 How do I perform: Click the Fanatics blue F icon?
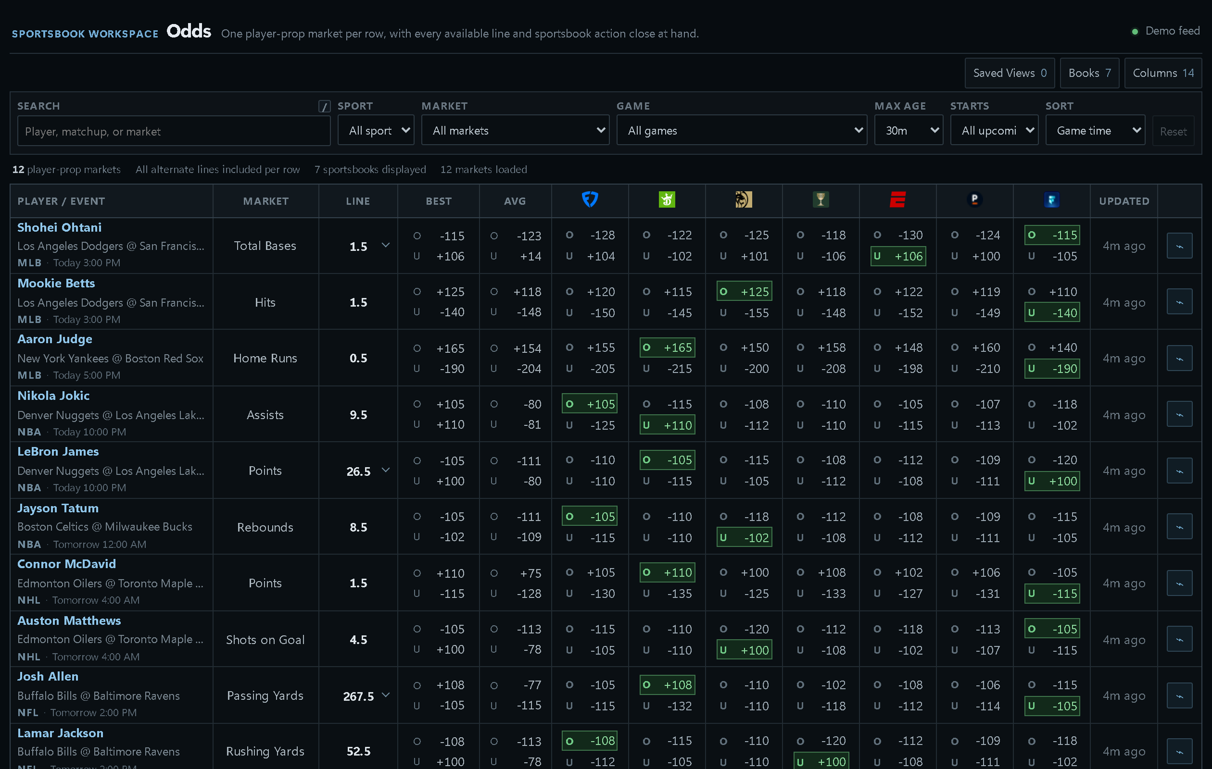tap(1051, 199)
